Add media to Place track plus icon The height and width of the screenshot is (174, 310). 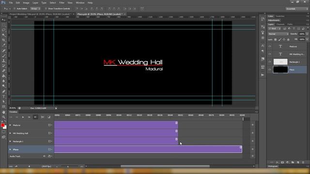(x=252, y=149)
